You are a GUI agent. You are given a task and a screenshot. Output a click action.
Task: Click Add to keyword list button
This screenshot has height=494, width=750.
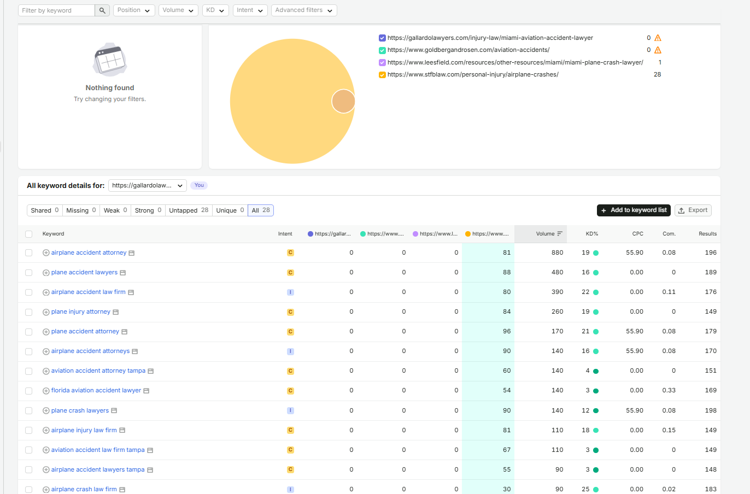pos(634,210)
